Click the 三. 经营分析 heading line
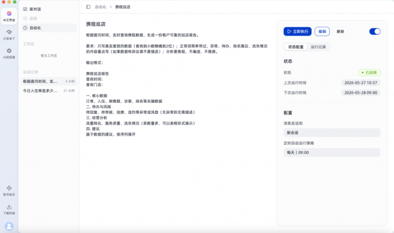This screenshot has width=394, height=233. 96,117
